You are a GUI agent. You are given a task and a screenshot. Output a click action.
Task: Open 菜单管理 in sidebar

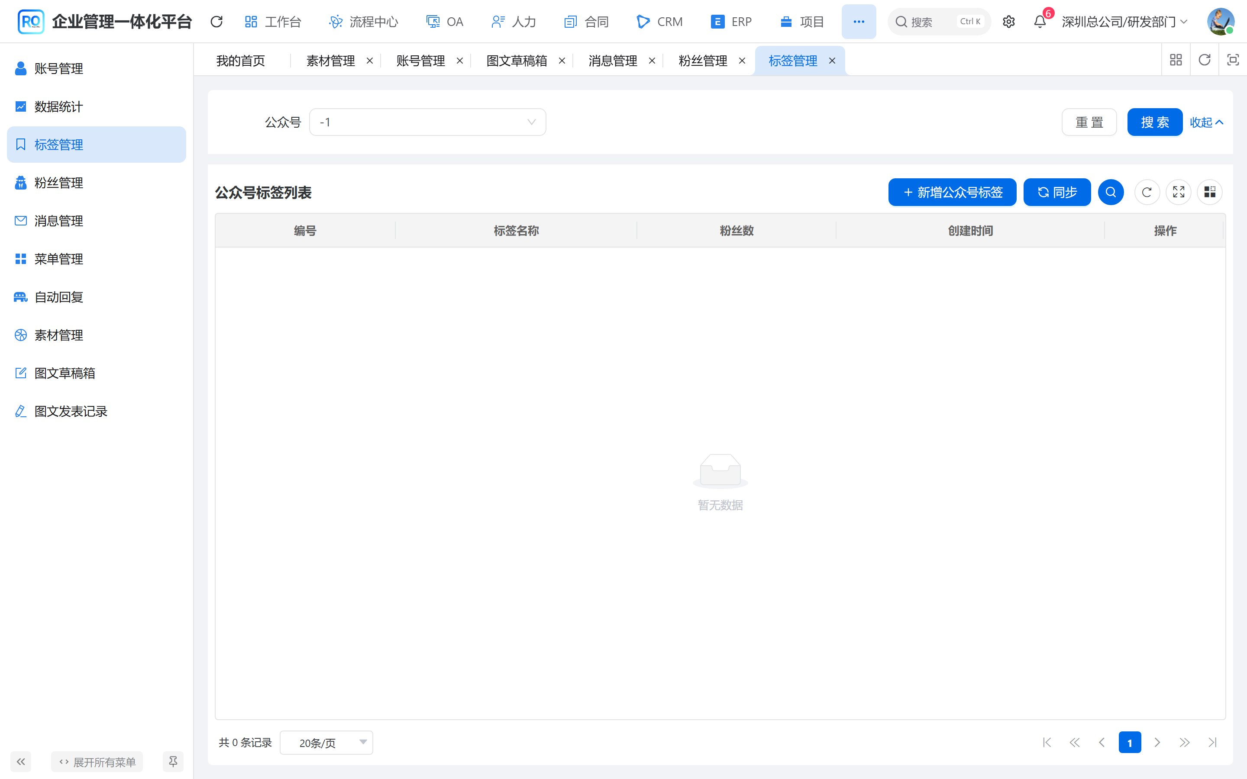tap(97, 259)
